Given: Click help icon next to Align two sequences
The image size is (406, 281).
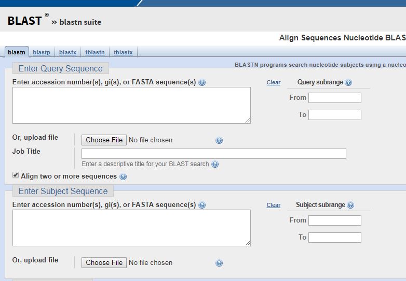Looking at the screenshot, I should 123,176.
